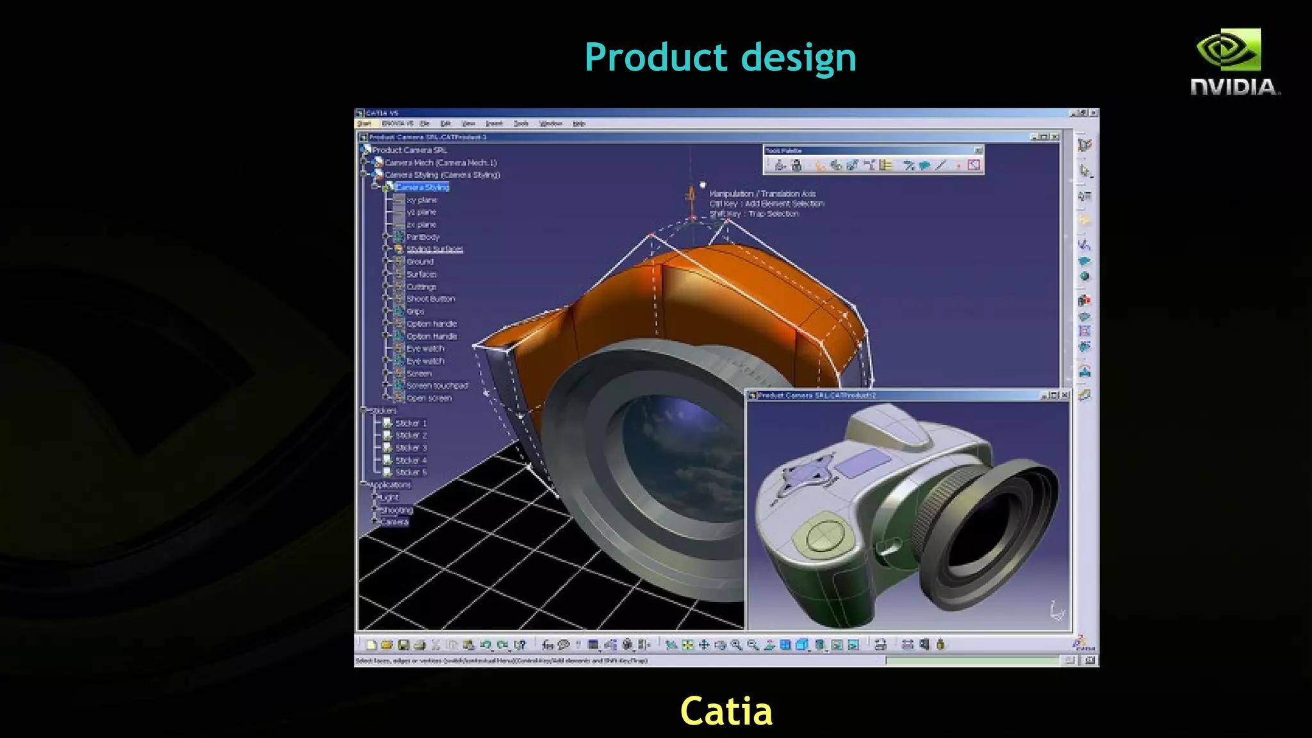Screen dimensions: 1312x738
Task: Click the Product Camera SRL root node
Action: (x=409, y=150)
